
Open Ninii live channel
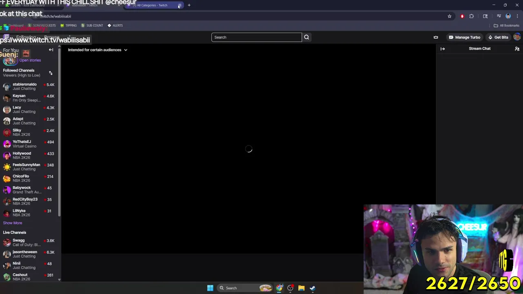coord(29,265)
